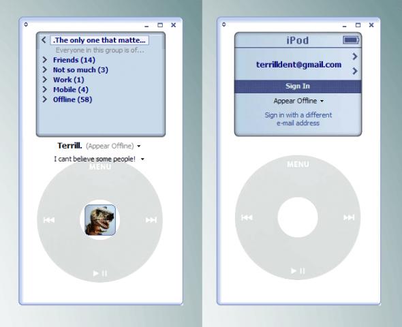The height and width of the screenshot is (327, 402).
Task: Open personal message dropdown arrow
Action: click(x=142, y=159)
